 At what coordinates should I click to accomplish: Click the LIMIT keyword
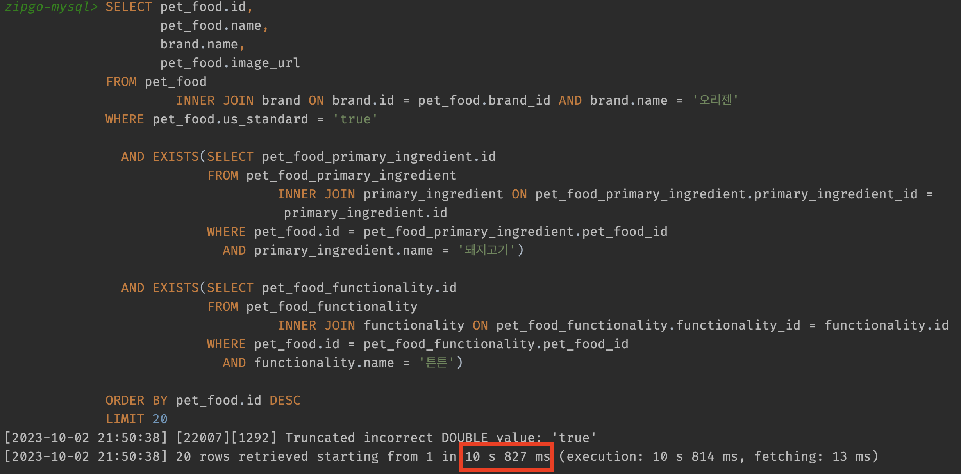click(125, 419)
